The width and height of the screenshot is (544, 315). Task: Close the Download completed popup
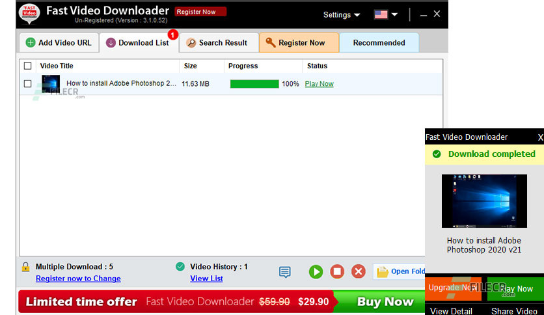[x=540, y=137]
